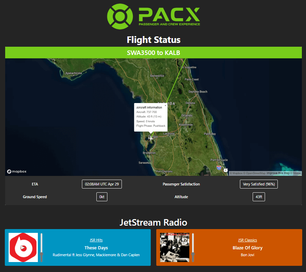306x272 pixels.
Task: Click the ETA value 02:08AM UTC Apr 29
Action: tap(102, 184)
